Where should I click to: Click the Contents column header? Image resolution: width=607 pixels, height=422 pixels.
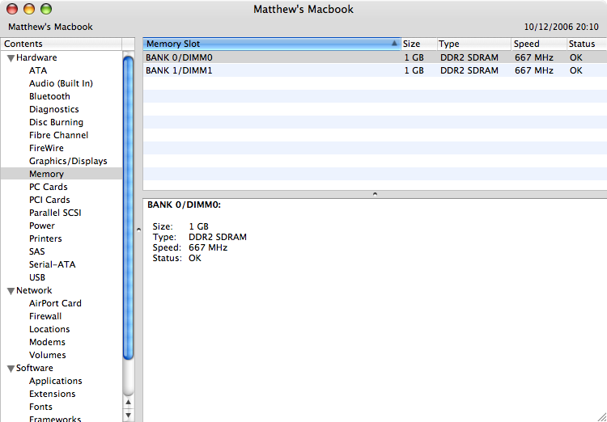(x=62, y=44)
